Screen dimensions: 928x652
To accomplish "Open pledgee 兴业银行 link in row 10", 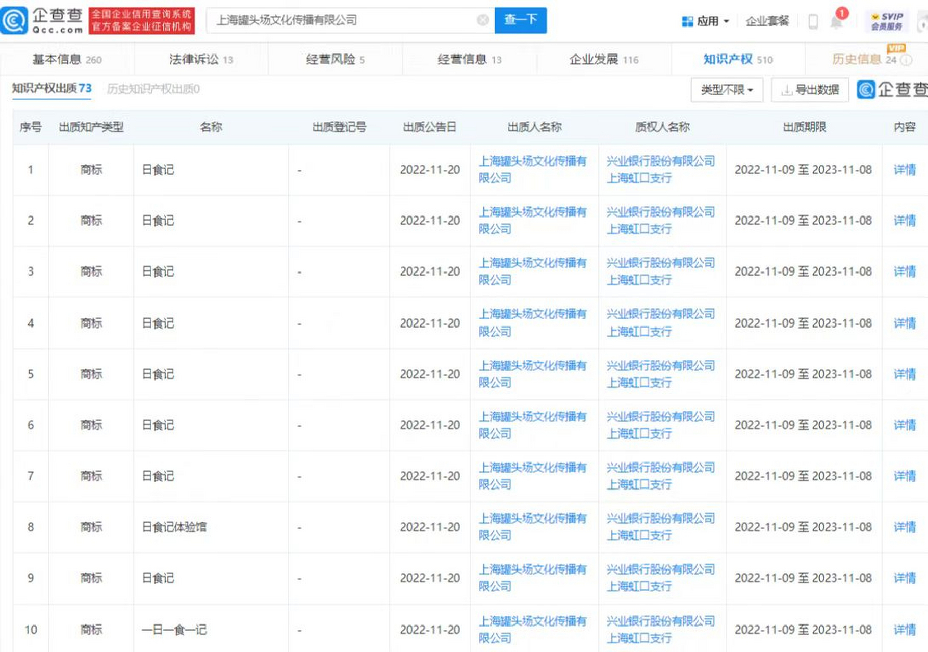I will [x=660, y=630].
